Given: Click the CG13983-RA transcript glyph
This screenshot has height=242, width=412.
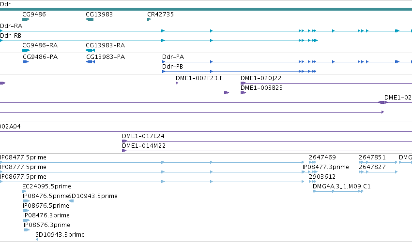Looking at the screenshot, I should (x=91, y=50).
